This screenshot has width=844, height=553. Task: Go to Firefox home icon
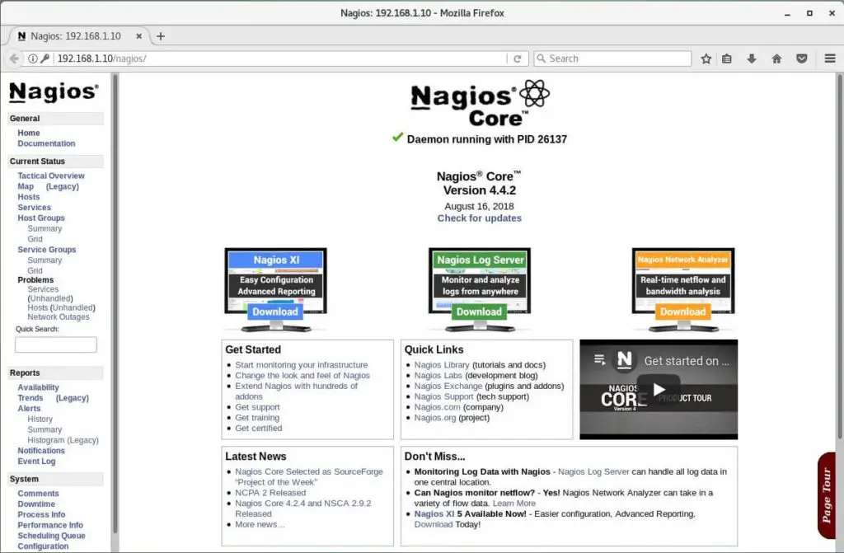(x=776, y=59)
